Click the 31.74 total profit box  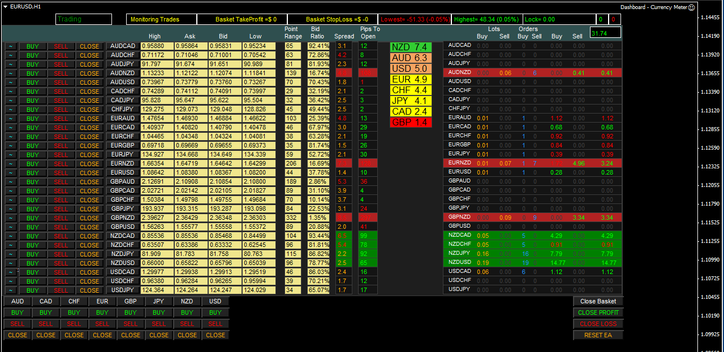(x=605, y=33)
